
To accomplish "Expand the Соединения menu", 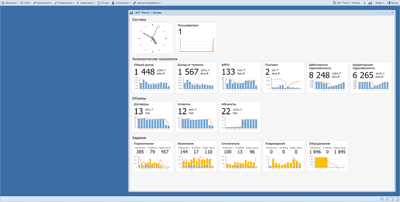I will 86,3.
